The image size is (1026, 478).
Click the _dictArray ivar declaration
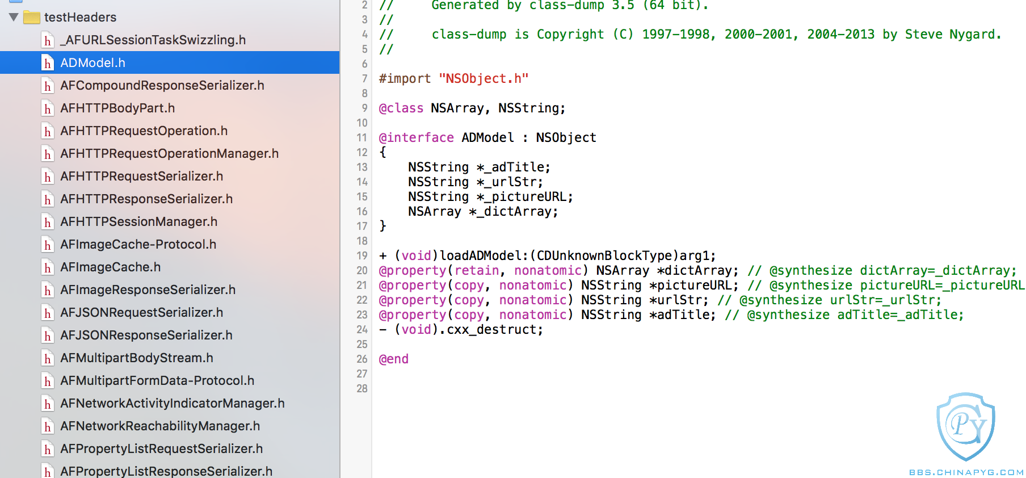point(483,211)
